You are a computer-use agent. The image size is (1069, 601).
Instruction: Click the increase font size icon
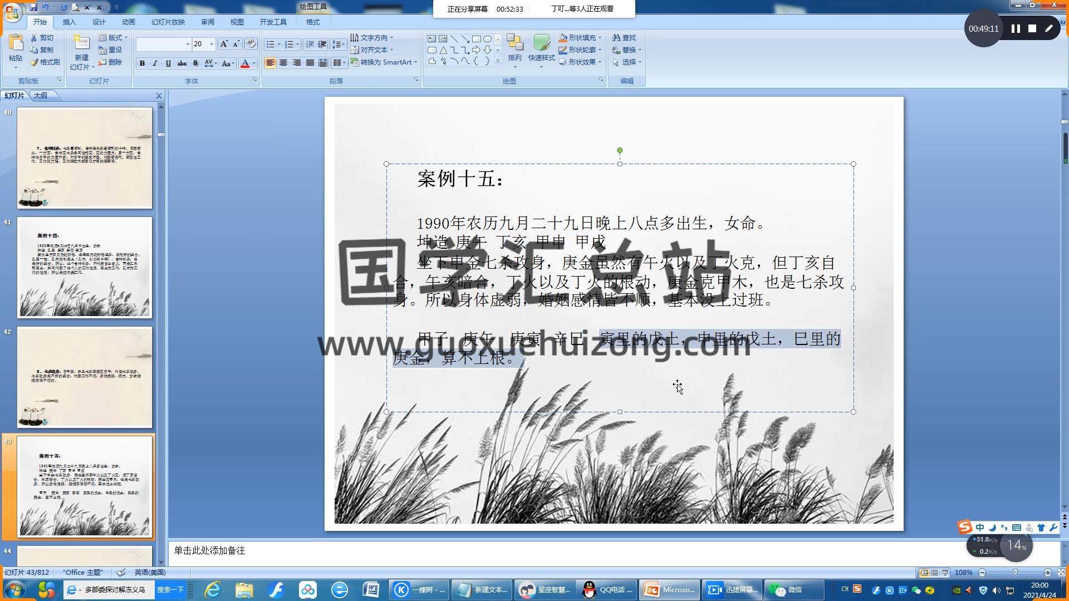coord(223,43)
